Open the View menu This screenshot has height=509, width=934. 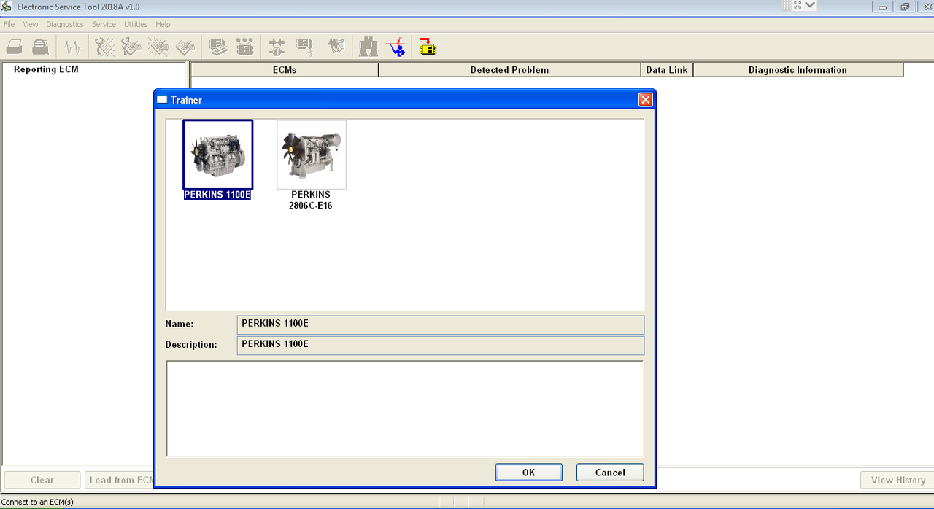pyautogui.click(x=31, y=24)
